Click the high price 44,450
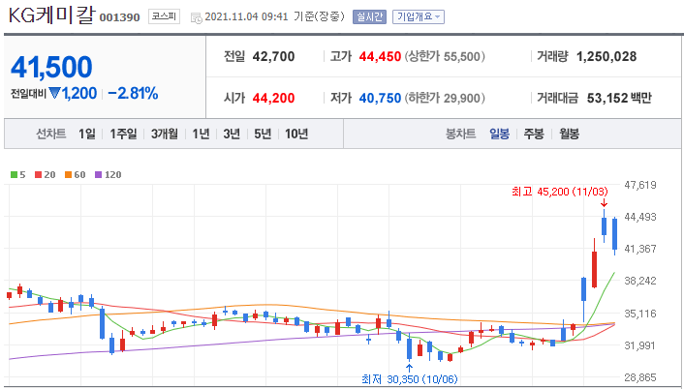Image resolution: width=684 pixels, height=389 pixels. [380, 57]
